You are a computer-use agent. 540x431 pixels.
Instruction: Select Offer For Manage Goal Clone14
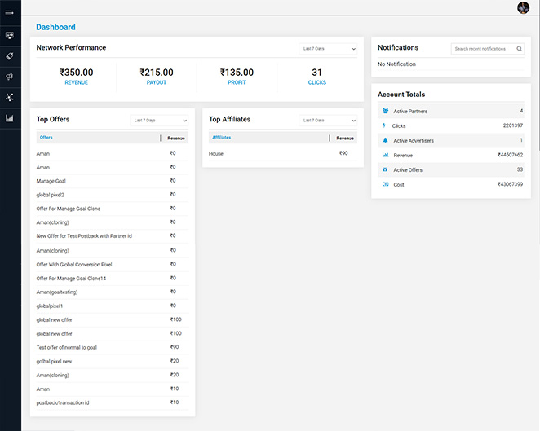(71, 279)
